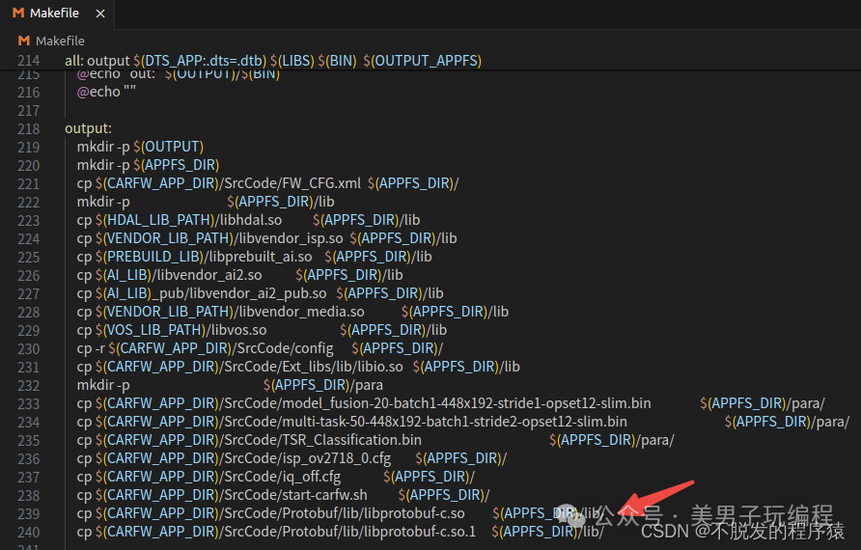
Task: Click the 'output:' target label
Action: pos(89,128)
